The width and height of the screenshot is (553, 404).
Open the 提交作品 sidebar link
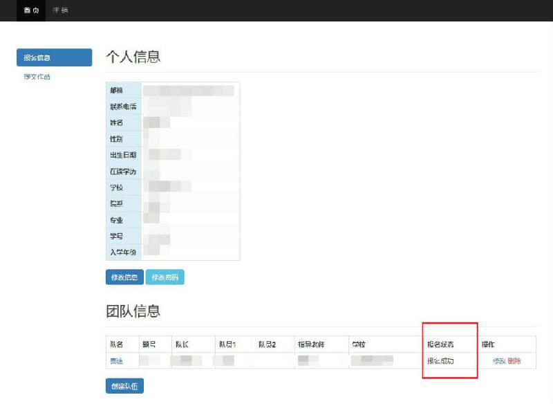pyautogui.click(x=37, y=77)
